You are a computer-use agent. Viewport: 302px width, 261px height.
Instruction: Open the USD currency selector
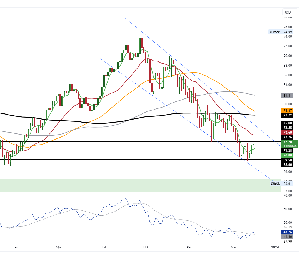coord(288,12)
